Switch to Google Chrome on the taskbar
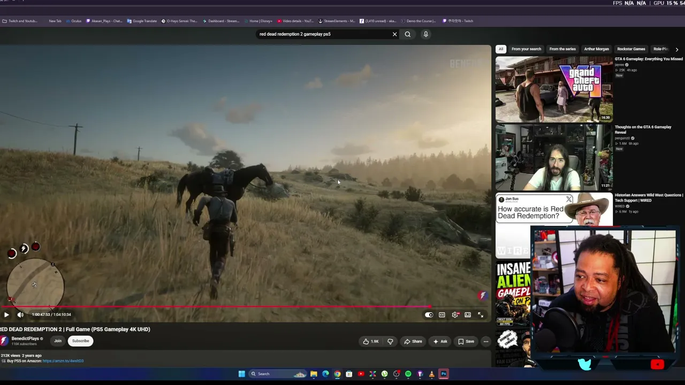Viewport: 685px width, 385px height. click(337, 374)
